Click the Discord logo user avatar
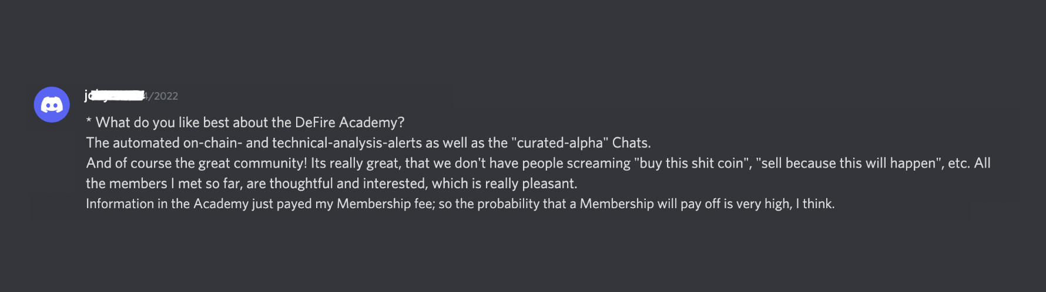This screenshot has width=1046, height=292. (x=52, y=104)
